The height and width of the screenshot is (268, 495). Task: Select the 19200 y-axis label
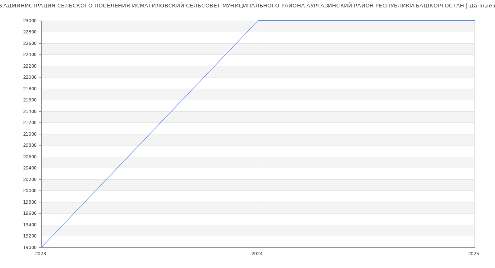pos(30,236)
